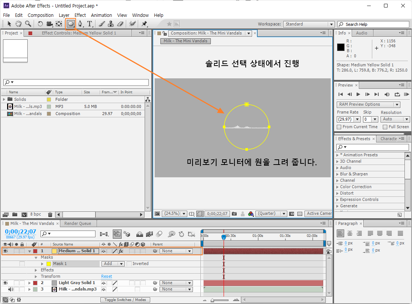The height and width of the screenshot is (304, 412).
Task: Click the Search Help input field
Action: pyautogui.click(x=373, y=24)
